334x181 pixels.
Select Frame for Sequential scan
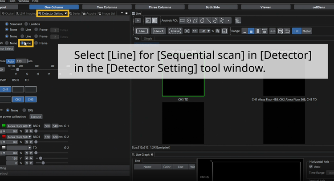pyautogui.click(x=37, y=43)
